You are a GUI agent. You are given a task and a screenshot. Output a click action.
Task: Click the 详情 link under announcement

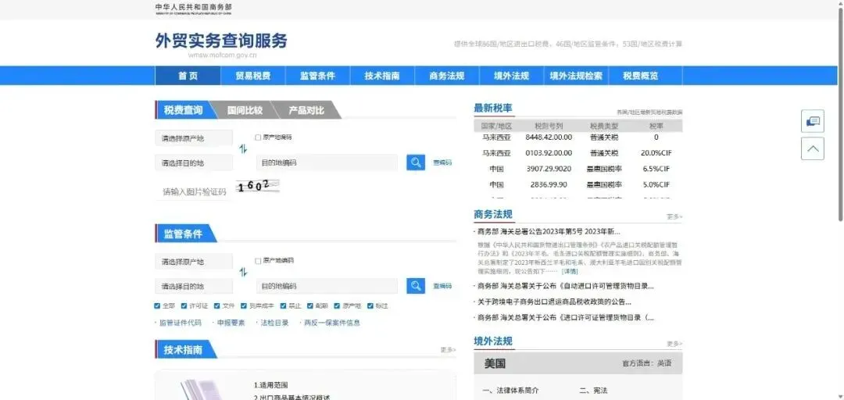click(570, 271)
